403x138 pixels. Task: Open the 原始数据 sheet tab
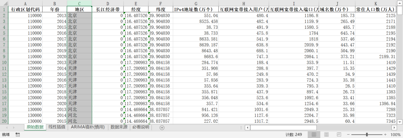[35, 127]
